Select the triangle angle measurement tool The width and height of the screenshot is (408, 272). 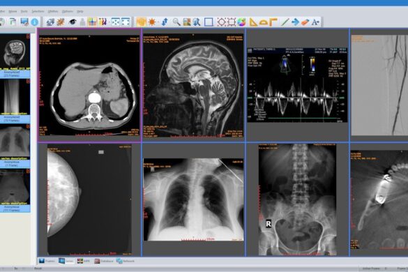pyautogui.click(x=253, y=22)
